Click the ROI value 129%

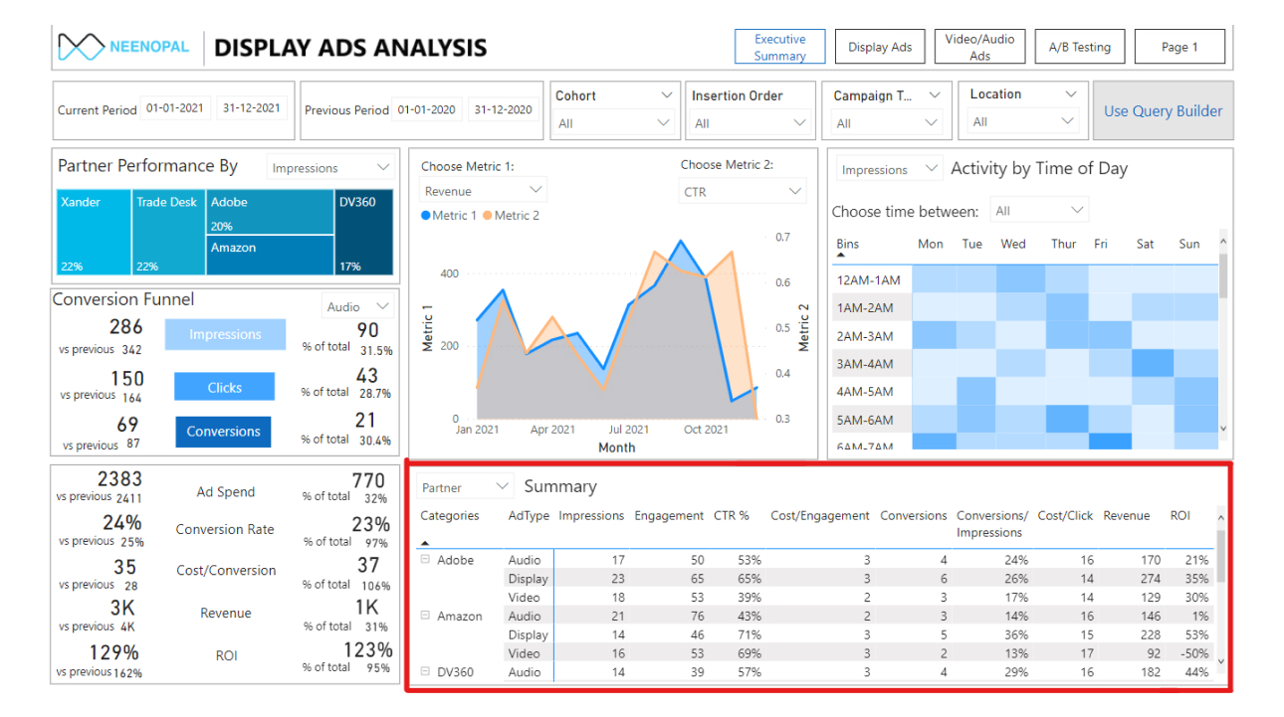[113, 652]
